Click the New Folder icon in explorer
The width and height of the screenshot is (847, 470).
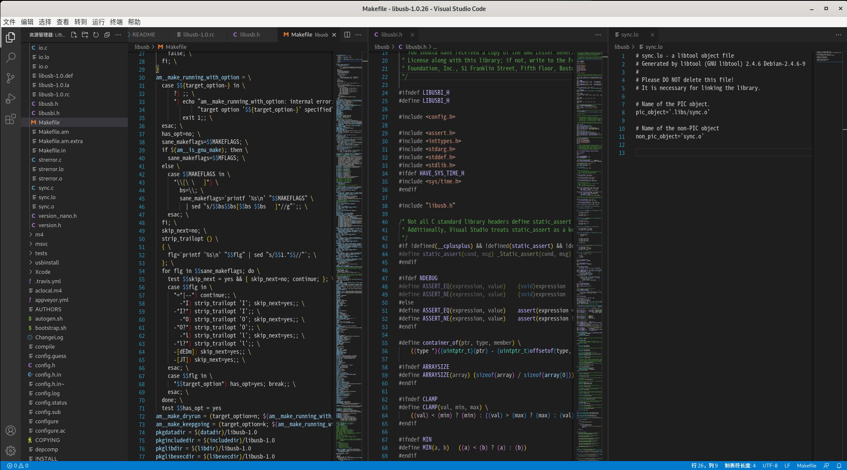click(x=85, y=35)
